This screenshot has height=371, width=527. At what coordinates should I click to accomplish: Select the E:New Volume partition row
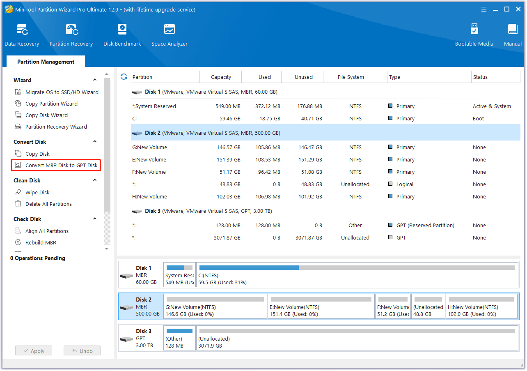coord(325,160)
